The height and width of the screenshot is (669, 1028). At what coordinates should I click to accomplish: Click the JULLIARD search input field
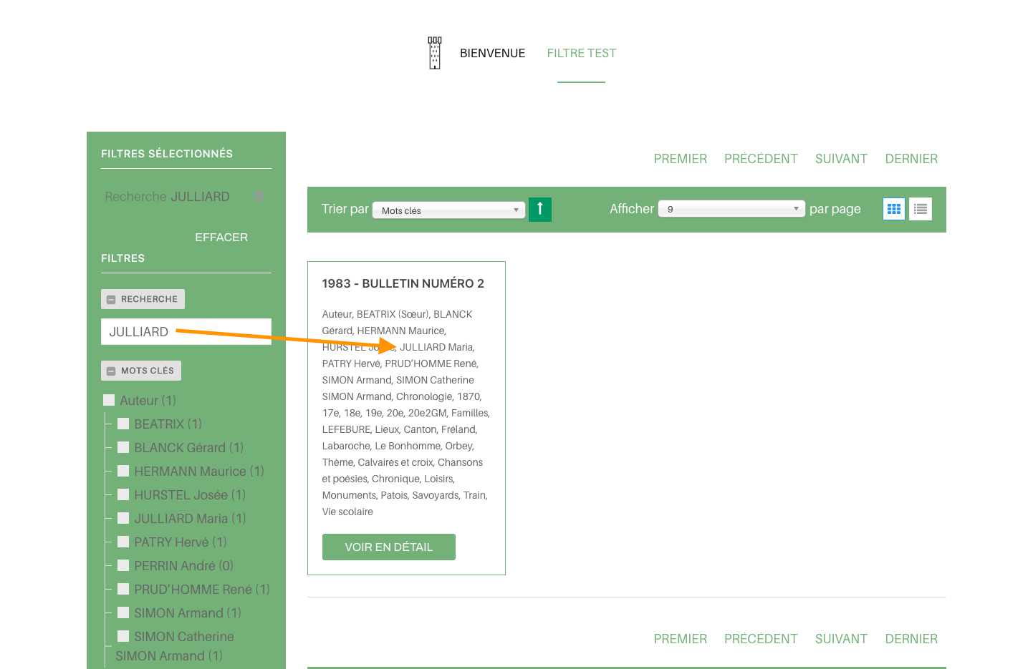coord(186,331)
